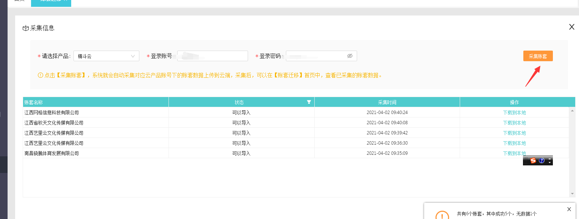Image resolution: width=579 pixels, height=219 pixels.
Task: Click the Sogou input method S icon
Action: coord(533,160)
